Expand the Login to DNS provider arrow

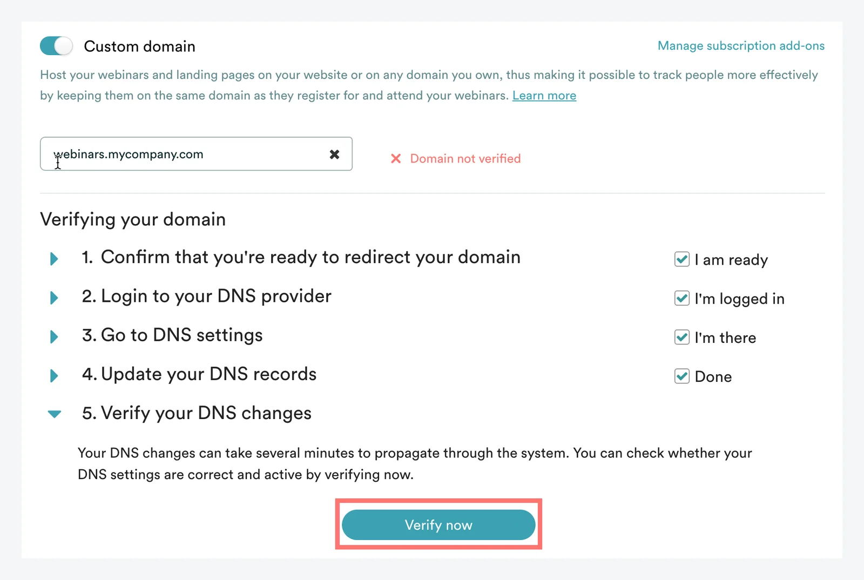pyautogui.click(x=54, y=298)
